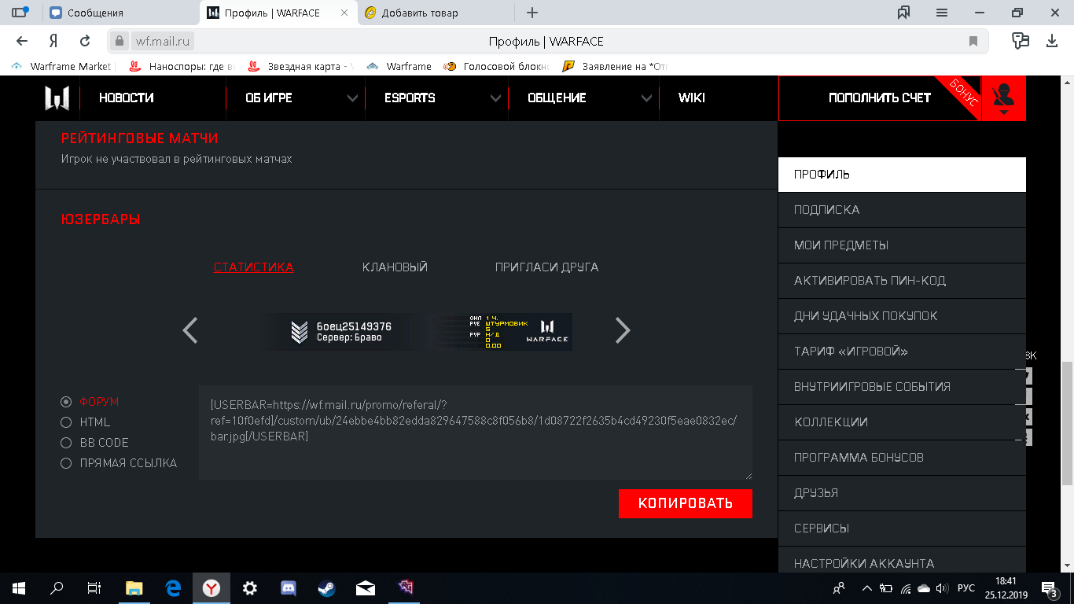Switch to the Добавить товар browser tab

(435, 13)
